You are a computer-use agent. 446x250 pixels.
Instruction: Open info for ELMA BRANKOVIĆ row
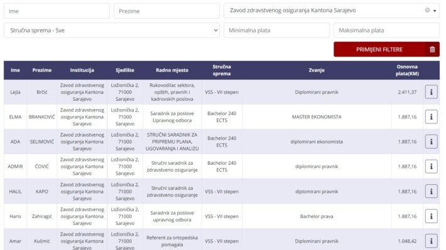(x=431, y=117)
